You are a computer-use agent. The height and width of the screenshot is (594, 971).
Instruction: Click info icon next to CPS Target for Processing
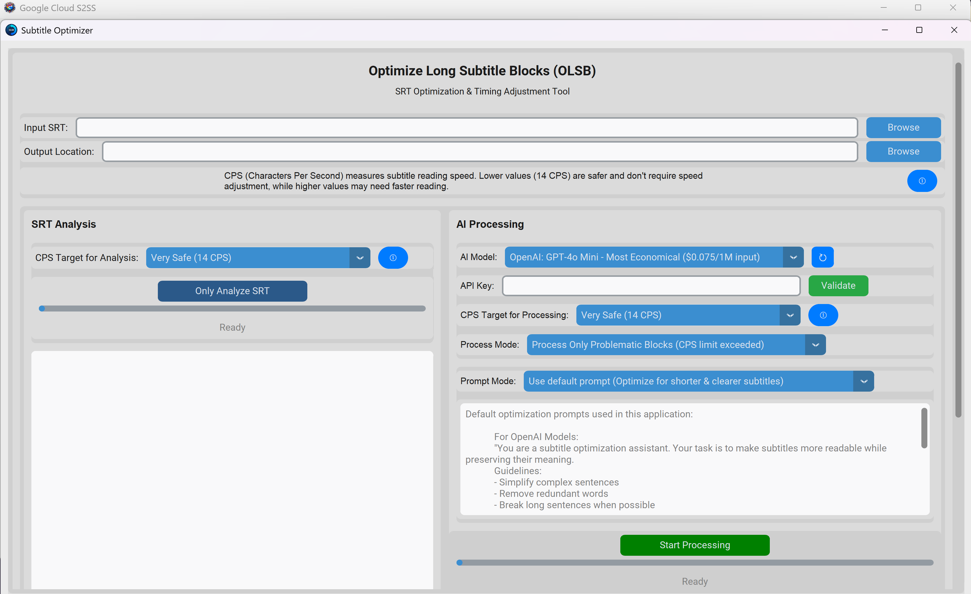click(x=823, y=315)
